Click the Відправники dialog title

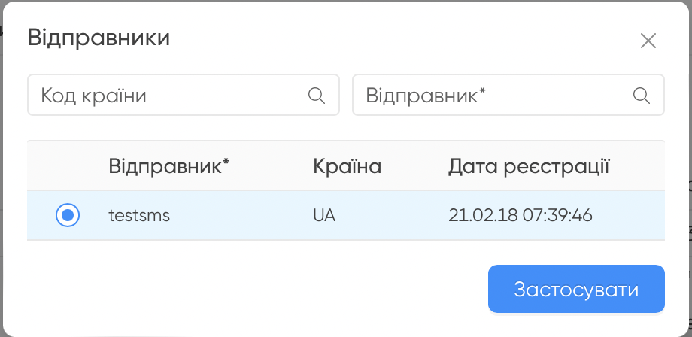point(99,38)
